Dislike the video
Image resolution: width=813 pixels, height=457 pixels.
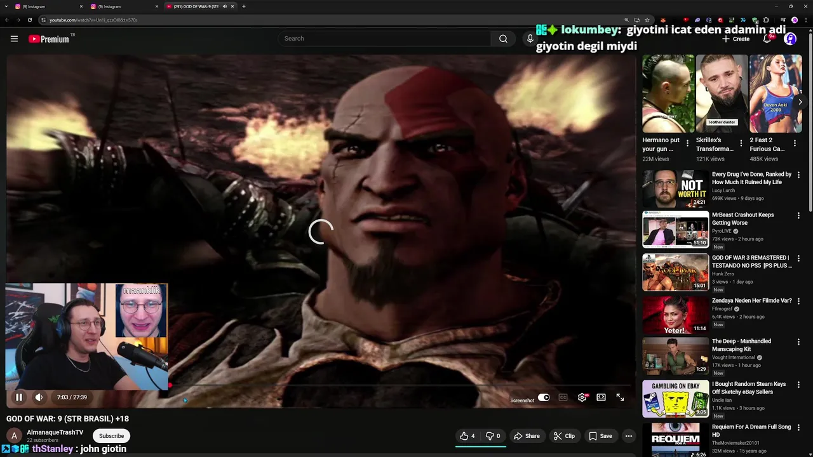pos(493,436)
